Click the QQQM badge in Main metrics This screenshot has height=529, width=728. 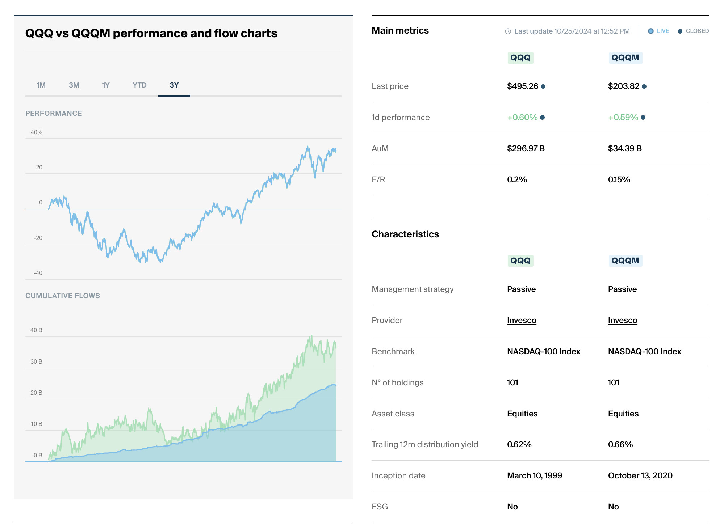(x=626, y=58)
